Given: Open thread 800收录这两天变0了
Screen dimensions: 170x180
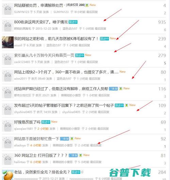Looking at the screenshot, I should pyautogui.click(x=41, y=22).
